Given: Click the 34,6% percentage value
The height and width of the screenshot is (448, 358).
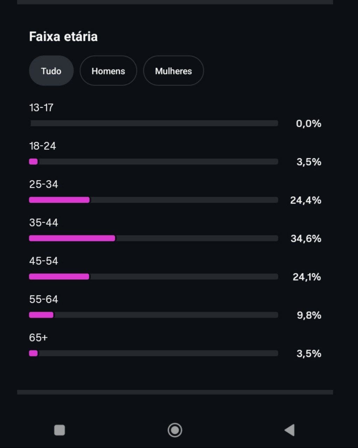Looking at the screenshot, I should pyautogui.click(x=306, y=239).
